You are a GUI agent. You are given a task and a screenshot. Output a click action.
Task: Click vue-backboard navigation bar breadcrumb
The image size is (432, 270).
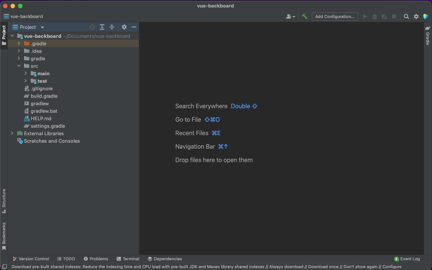24,16
